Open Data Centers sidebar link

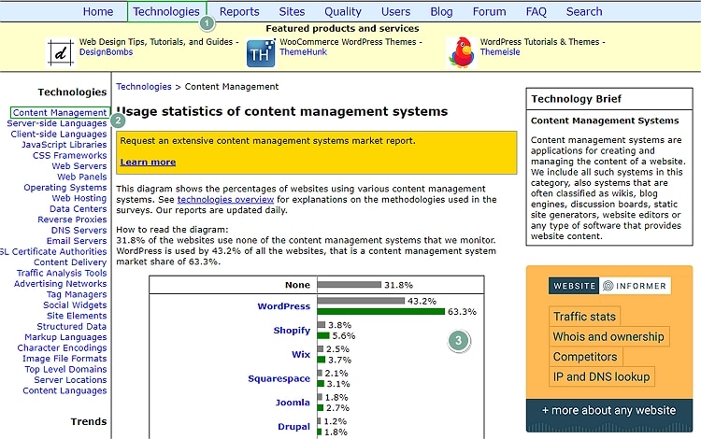pos(79,208)
